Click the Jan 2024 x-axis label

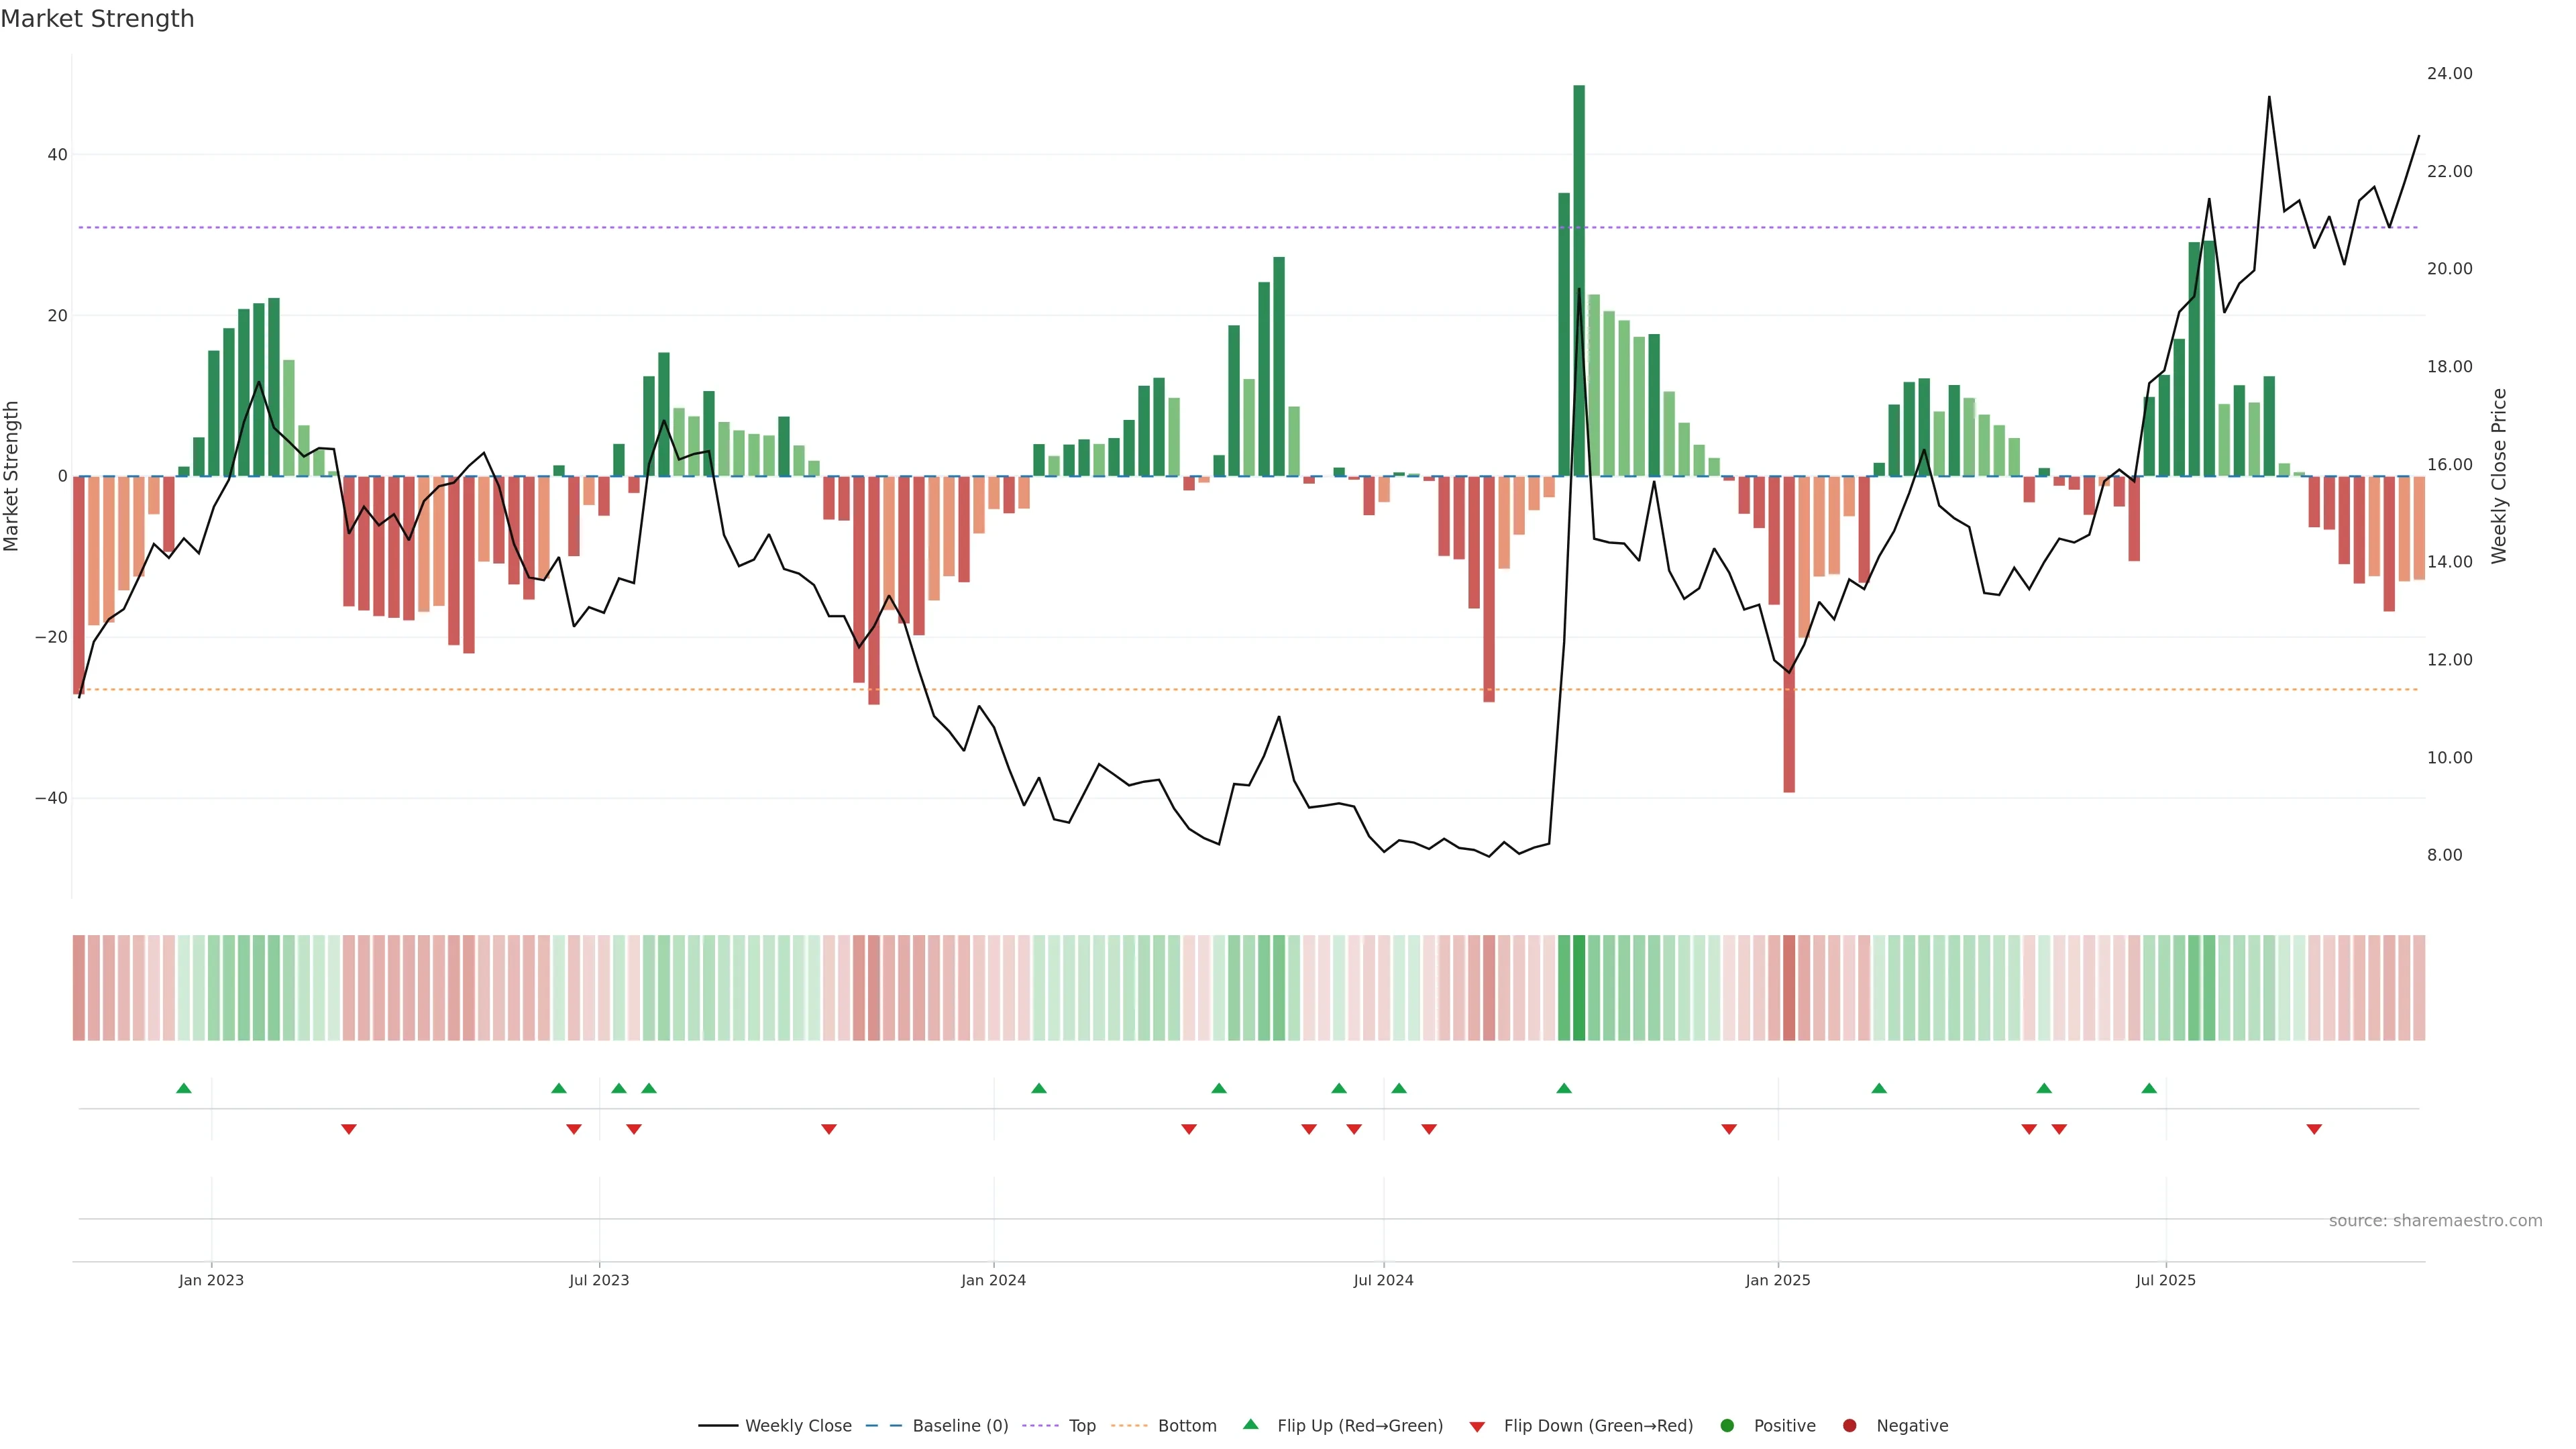pos(993,1280)
